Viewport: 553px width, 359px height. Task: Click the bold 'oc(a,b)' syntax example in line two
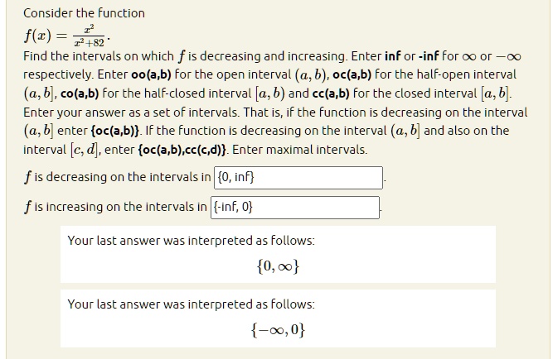click(x=352, y=74)
